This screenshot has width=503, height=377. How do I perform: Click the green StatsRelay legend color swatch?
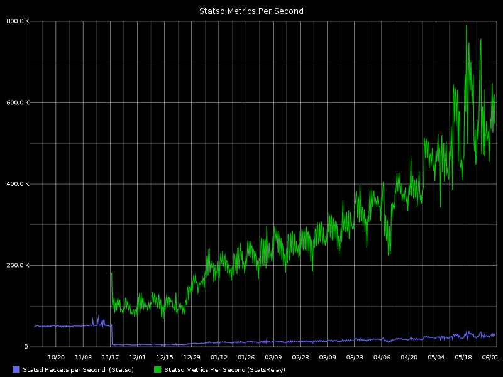[158, 369]
